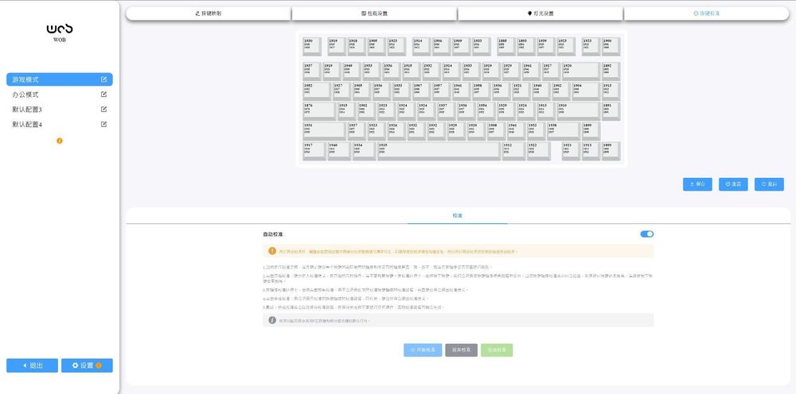The image size is (796, 394).
Task: Select the 办公模式 profile
Action: point(25,95)
